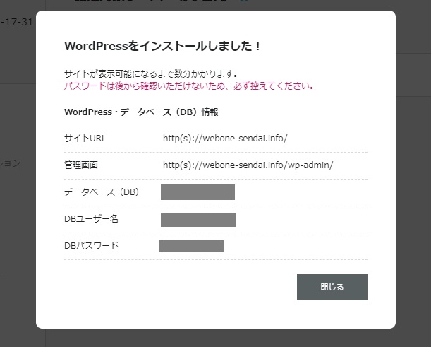The width and height of the screenshot is (431, 347).
Task: Click the サイトが表示可能になるまで notice text
Action: (x=151, y=73)
